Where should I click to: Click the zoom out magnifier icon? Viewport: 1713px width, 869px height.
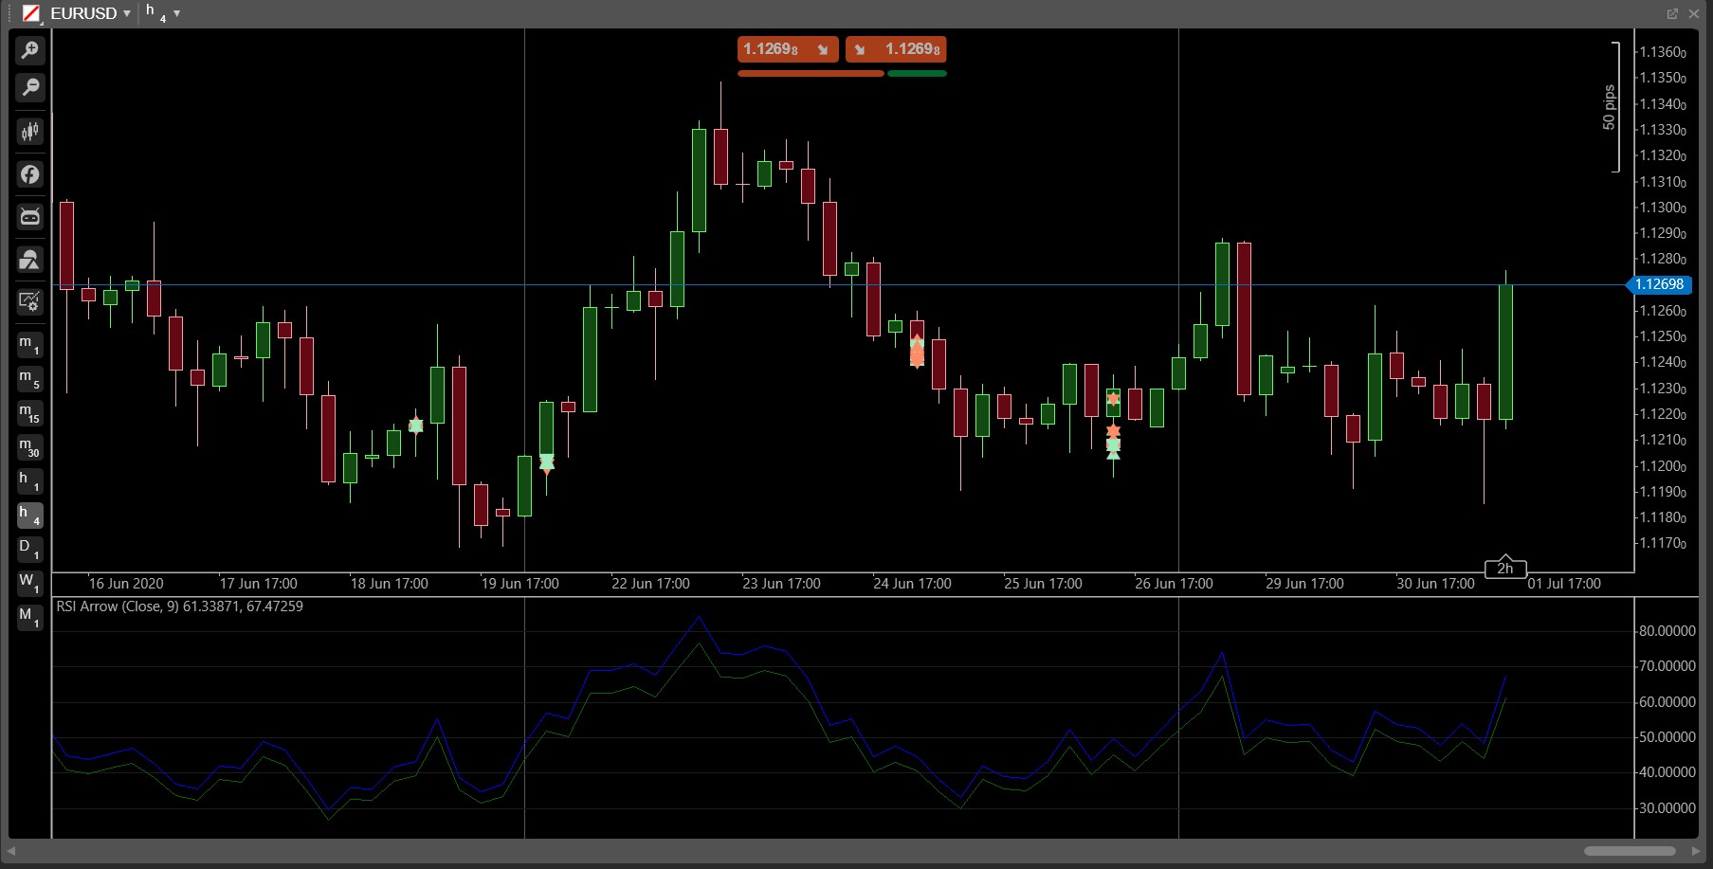30,88
